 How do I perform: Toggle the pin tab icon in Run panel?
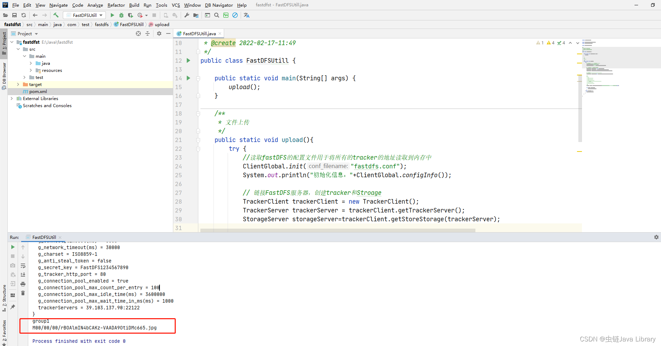pos(13,307)
